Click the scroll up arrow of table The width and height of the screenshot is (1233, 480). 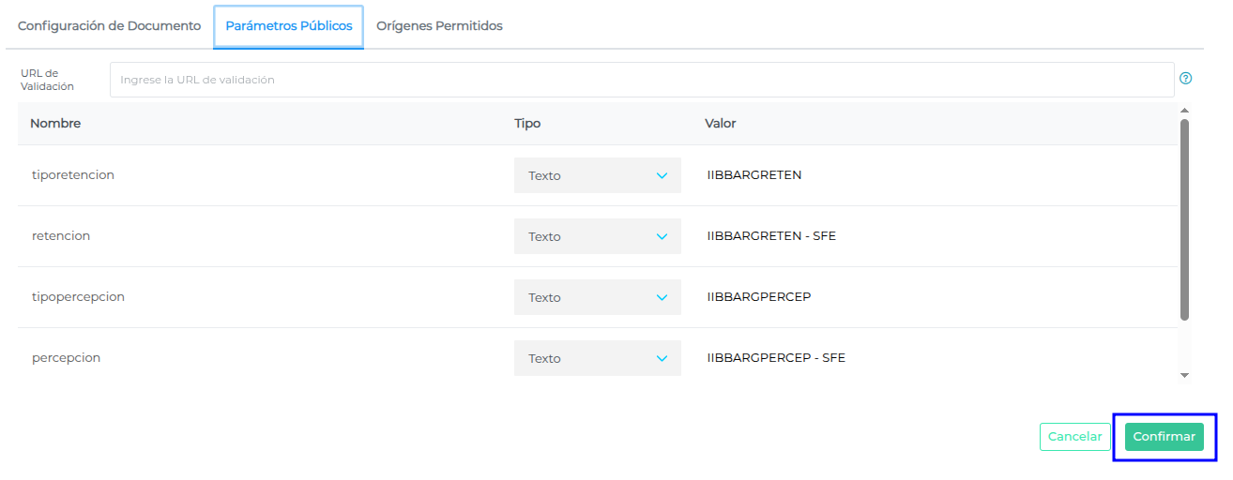1184,111
